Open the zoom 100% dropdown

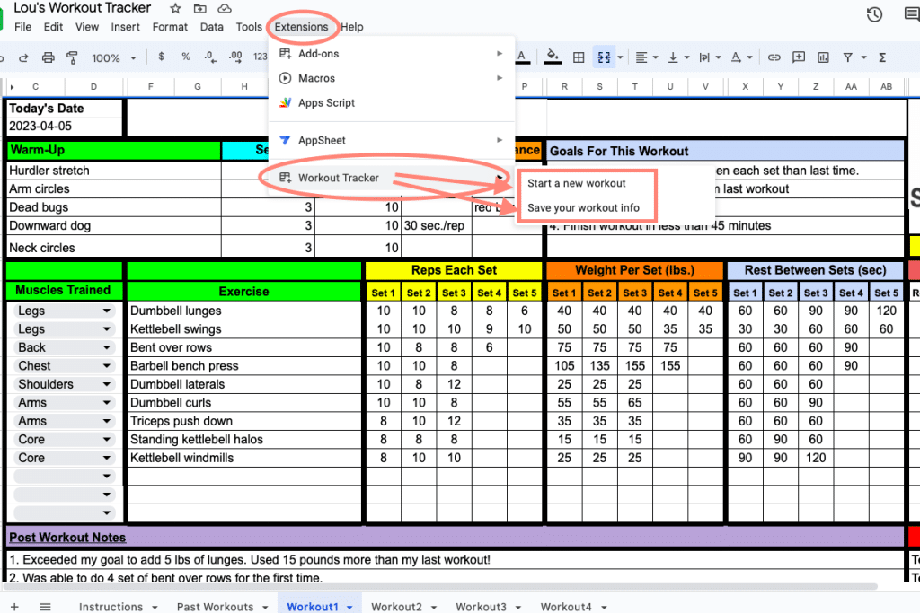[114, 58]
